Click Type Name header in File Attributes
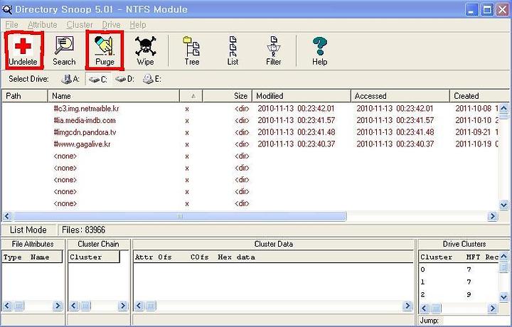Viewport: 512px width, 327px height. 32,257
